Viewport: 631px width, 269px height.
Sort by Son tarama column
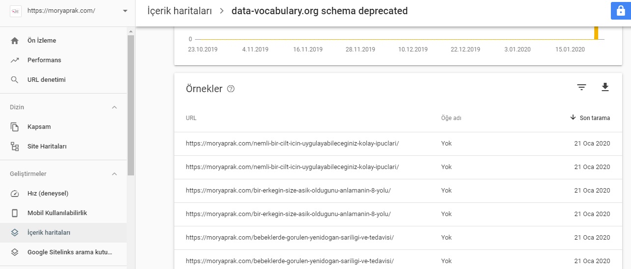click(x=590, y=118)
